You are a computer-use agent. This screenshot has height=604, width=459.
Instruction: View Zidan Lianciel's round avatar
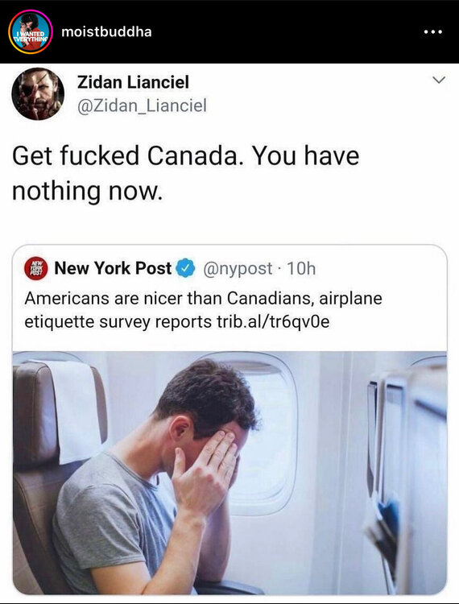tap(38, 93)
